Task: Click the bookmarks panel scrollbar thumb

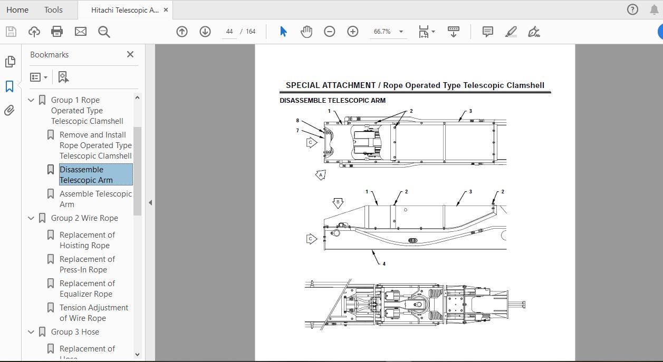Action: (x=138, y=171)
